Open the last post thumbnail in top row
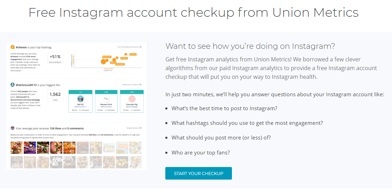 pos(135,148)
